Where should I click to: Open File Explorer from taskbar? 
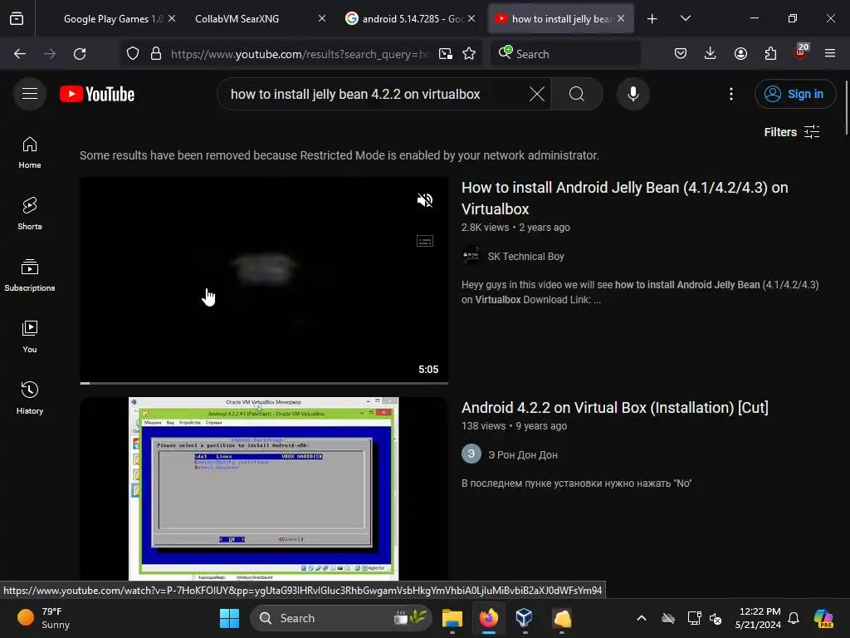coord(452,618)
